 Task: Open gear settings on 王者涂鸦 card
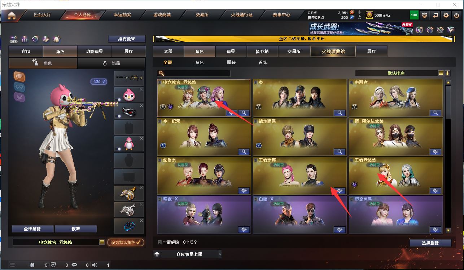(x=340, y=191)
